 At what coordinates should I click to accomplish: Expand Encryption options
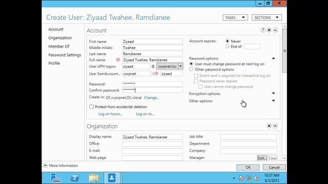point(273,94)
